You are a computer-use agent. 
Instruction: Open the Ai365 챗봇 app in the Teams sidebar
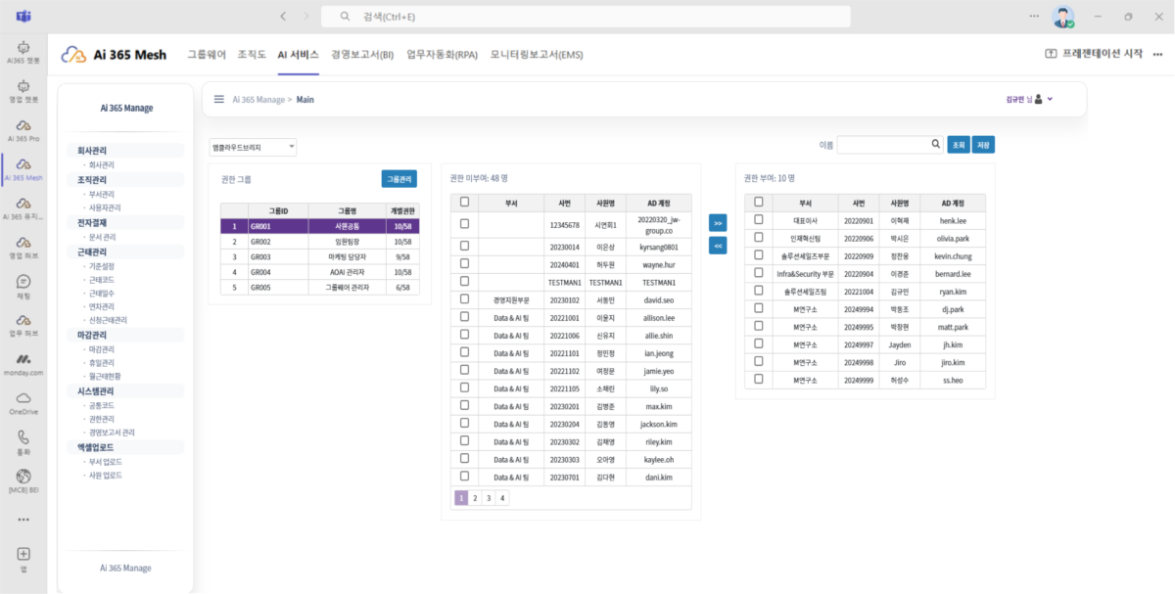pyautogui.click(x=23, y=53)
